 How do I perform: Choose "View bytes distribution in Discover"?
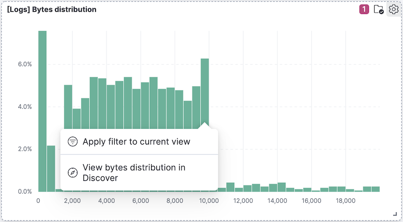tap(134, 173)
